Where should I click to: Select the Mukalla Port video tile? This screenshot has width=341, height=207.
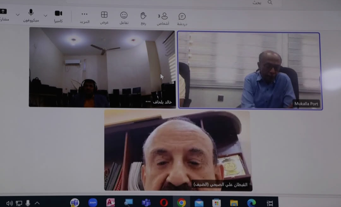pyautogui.click(x=249, y=70)
